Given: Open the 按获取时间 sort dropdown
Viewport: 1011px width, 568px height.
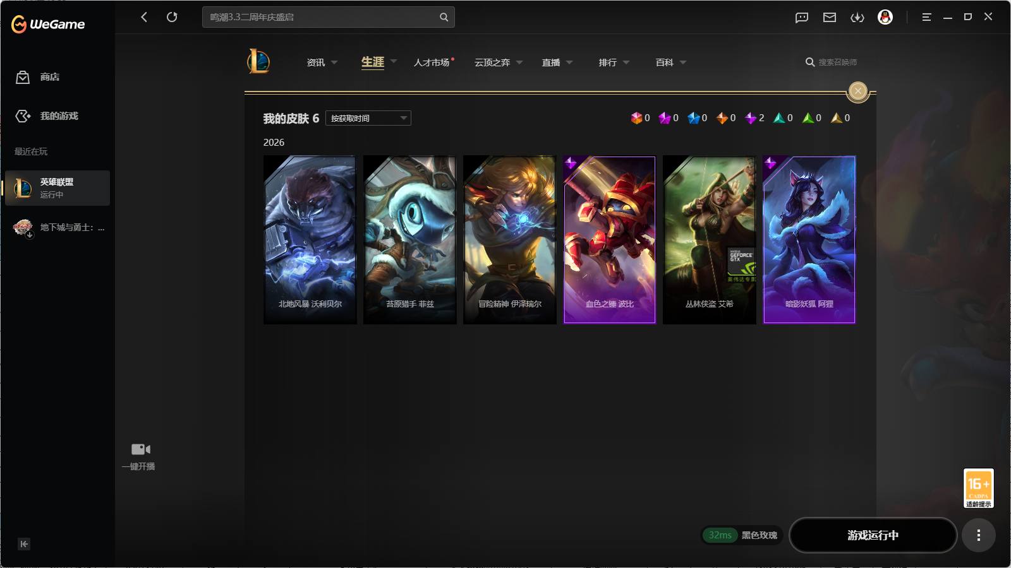Looking at the screenshot, I should (368, 118).
